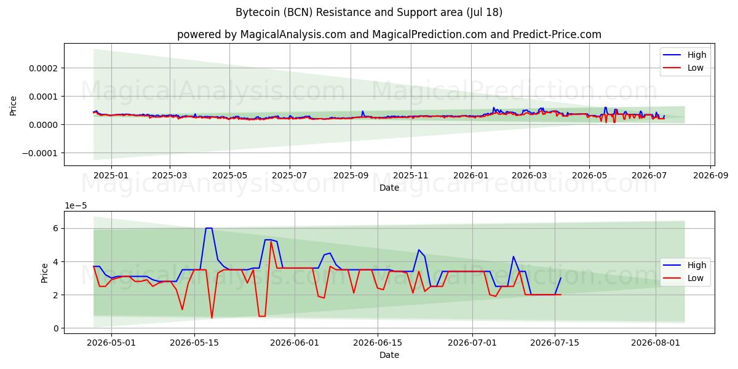The width and height of the screenshot is (738, 369).
Task: Click the '2026-06-01' date tick label
Action: [295, 343]
